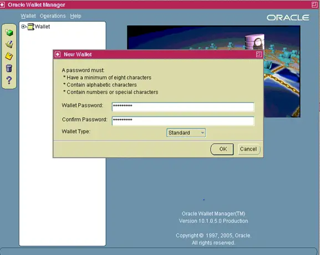Screen dimensions: 320x255
Task: Open the Wallet Type Standard dropdown
Action: click(186, 133)
